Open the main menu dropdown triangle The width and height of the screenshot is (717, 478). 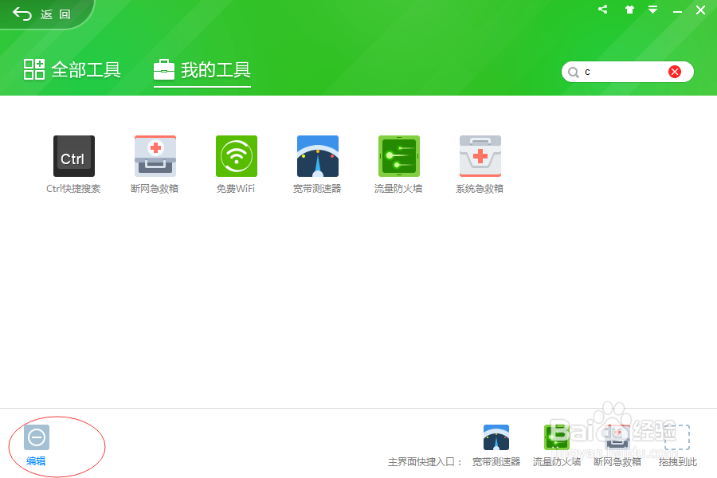pyautogui.click(x=653, y=10)
